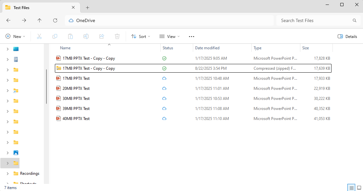This screenshot has width=363, height=191.
Task: Refresh the Test Files folder view
Action: click(x=55, y=20)
